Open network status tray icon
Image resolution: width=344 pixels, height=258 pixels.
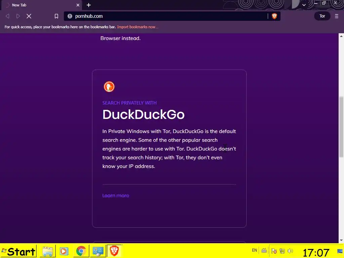pyautogui.click(x=282, y=251)
